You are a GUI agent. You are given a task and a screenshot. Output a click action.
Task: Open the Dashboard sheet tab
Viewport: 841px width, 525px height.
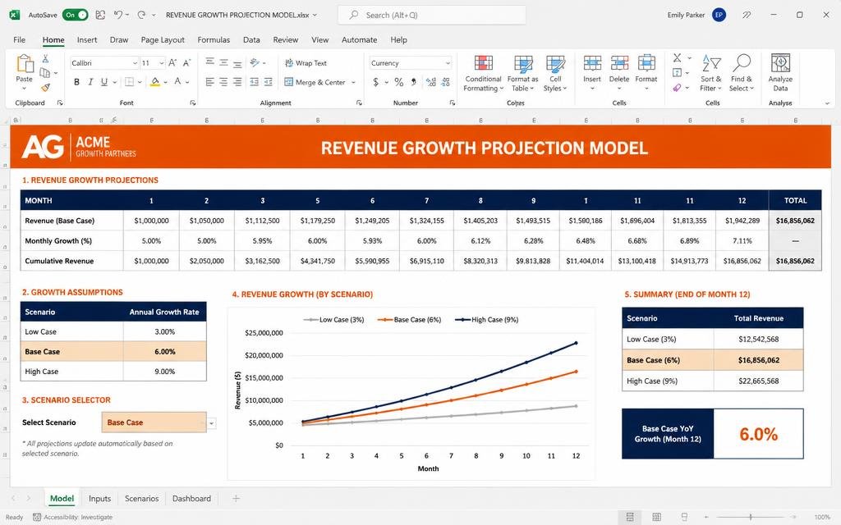[191, 499]
